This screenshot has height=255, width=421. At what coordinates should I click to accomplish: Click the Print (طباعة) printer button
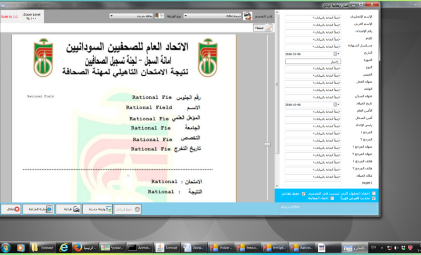69,209
